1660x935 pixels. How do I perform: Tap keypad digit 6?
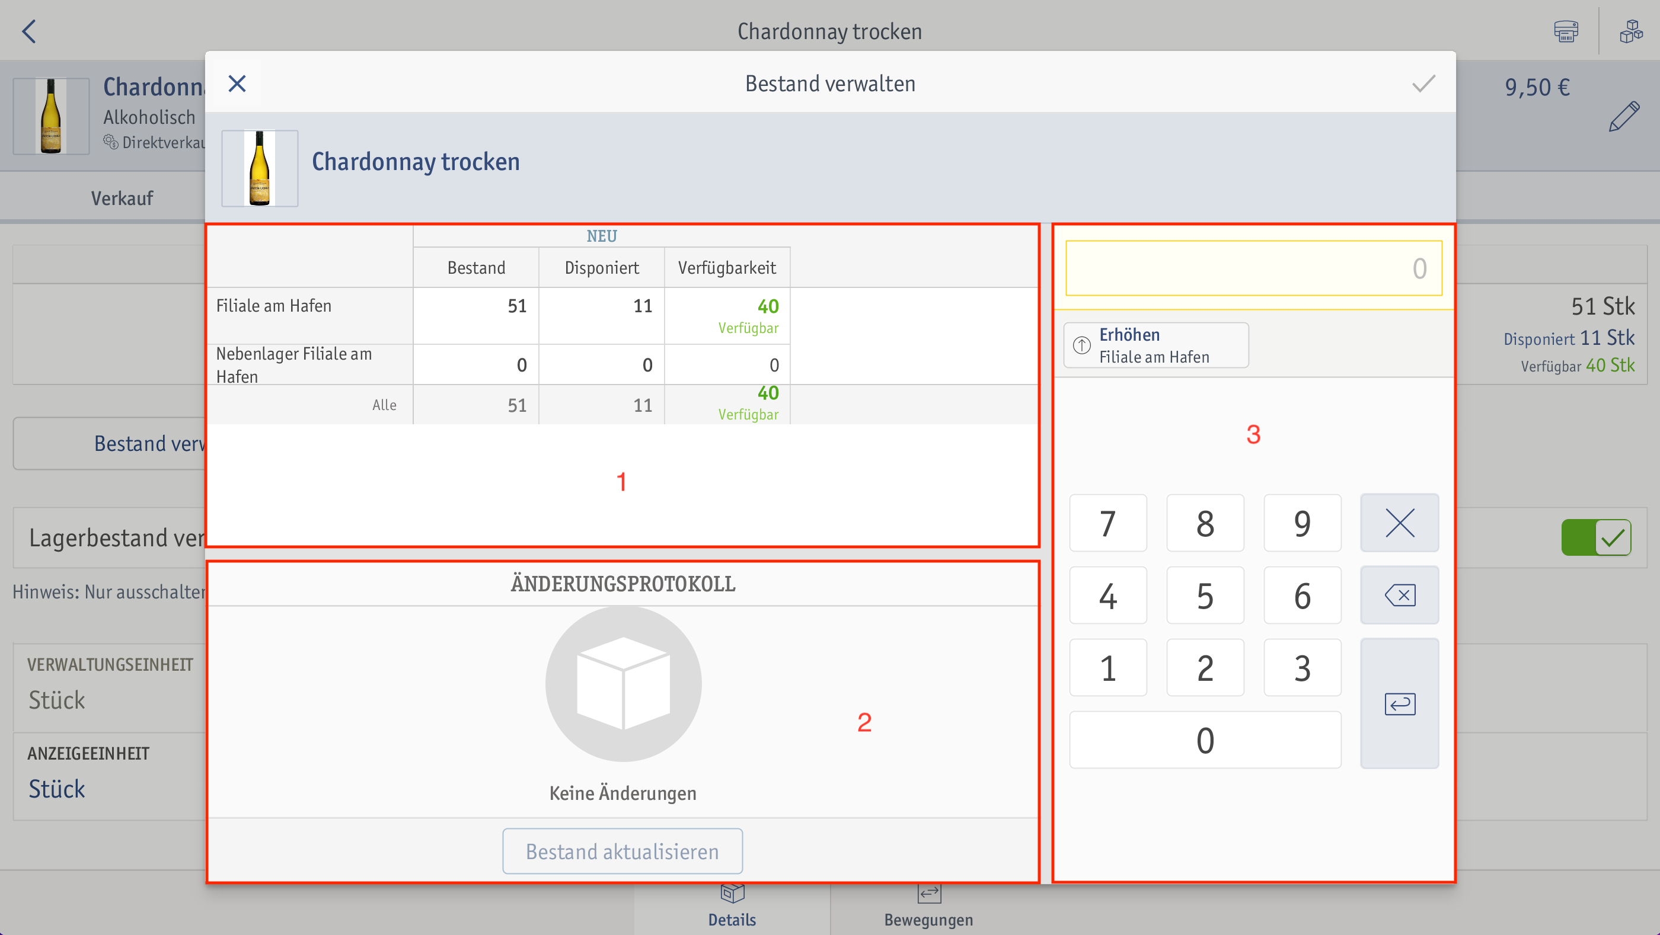(1303, 595)
